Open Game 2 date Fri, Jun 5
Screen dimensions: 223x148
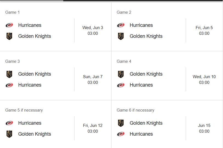(204, 28)
